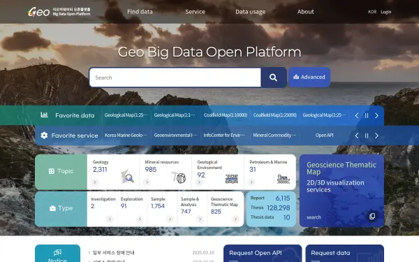Switch language to KOR
The width and height of the screenshot is (419, 262).
[372, 12]
